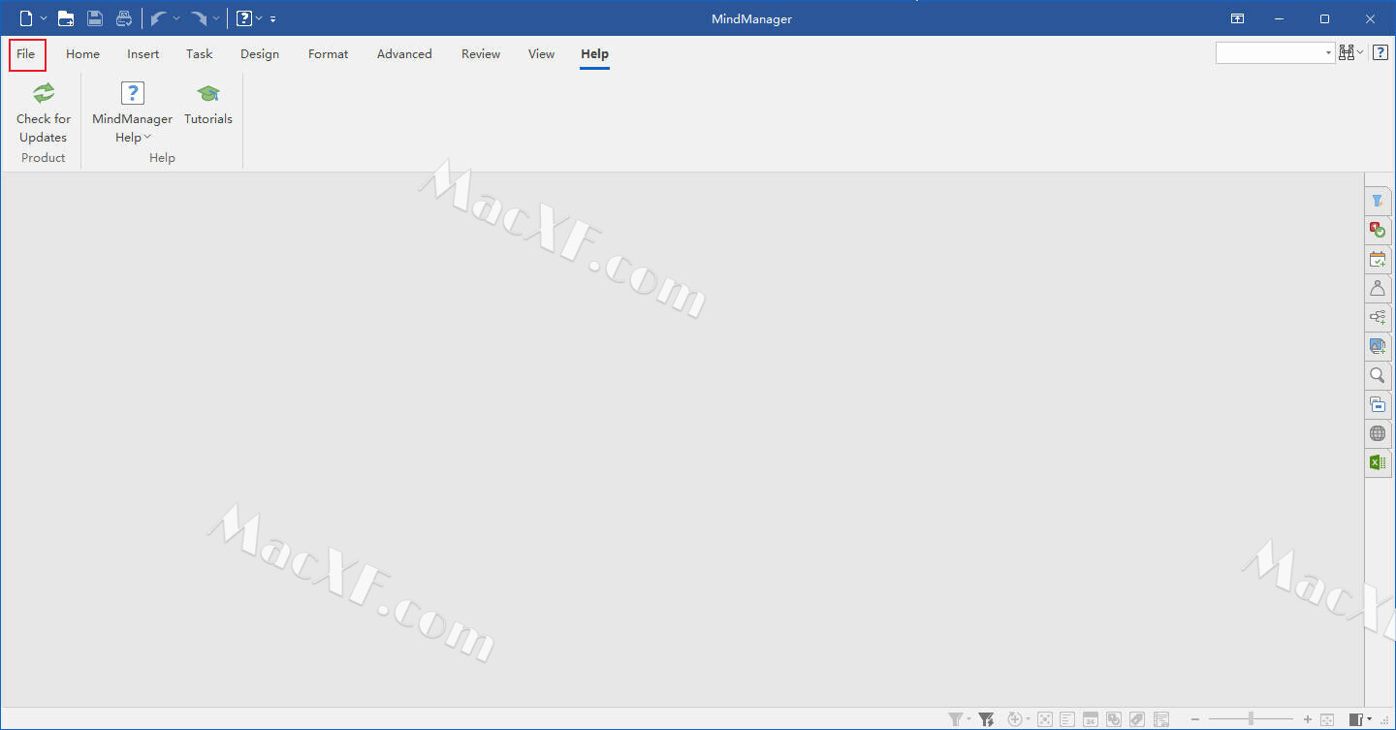Open the map parts side tab
The width and height of the screenshot is (1396, 730).
(1378, 317)
